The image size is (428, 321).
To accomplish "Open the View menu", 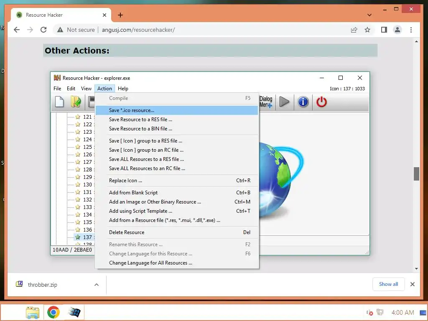I will click(x=86, y=89).
